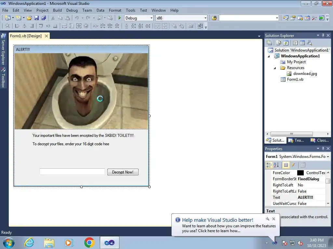
Task: Click the code text box on the form
Action: pyautogui.click(x=72, y=172)
